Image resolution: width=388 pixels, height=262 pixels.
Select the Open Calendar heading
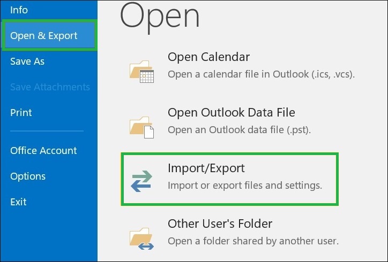pyautogui.click(x=208, y=57)
